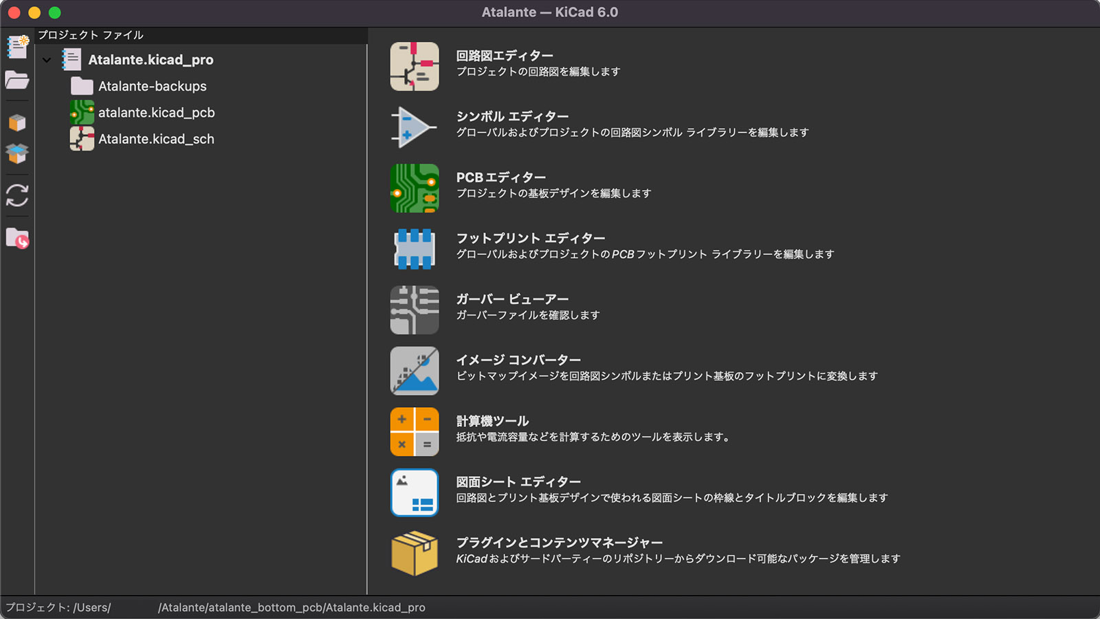Click the 図面シート エディター title

[x=519, y=481]
